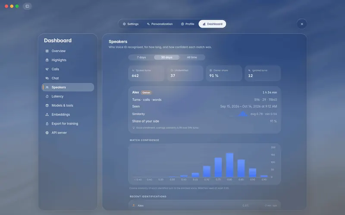
Task: Click the Unidentified card icon
Action: pos(172,71)
